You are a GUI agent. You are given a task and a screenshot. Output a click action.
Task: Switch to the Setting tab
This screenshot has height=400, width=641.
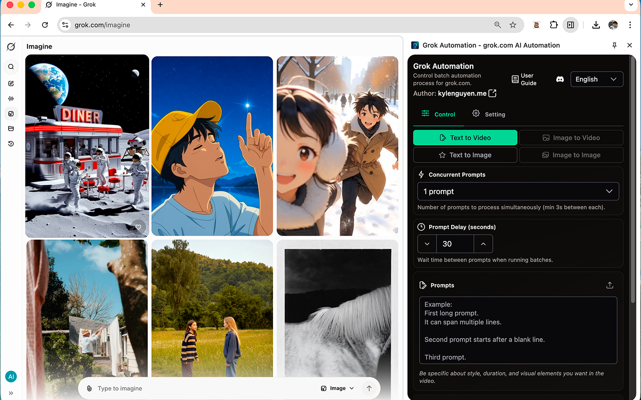pos(488,114)
